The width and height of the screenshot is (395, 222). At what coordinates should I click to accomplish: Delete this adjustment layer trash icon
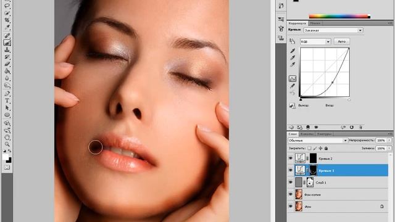tap(360, 128)
